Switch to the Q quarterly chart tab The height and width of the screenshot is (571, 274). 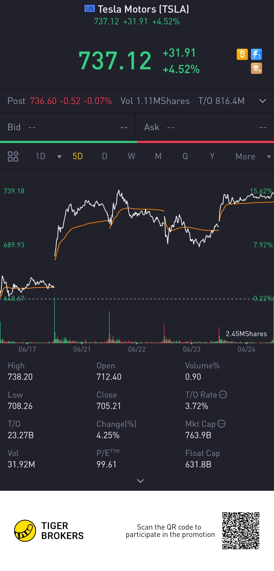click(185, 156)
